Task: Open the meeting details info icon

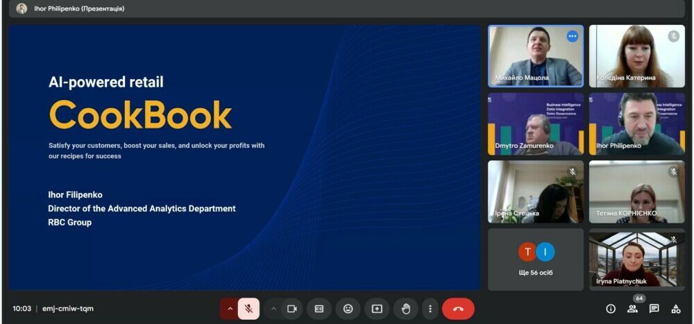Action: coord(611,309)
